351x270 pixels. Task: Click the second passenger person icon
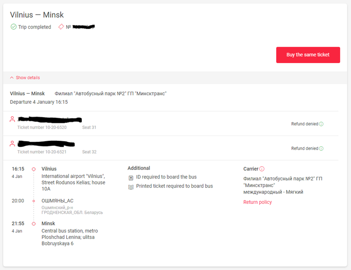(x=13, y=144)
